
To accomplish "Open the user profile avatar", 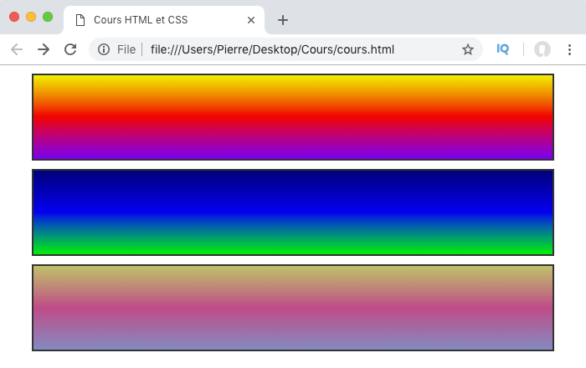I will click(542, 49).
